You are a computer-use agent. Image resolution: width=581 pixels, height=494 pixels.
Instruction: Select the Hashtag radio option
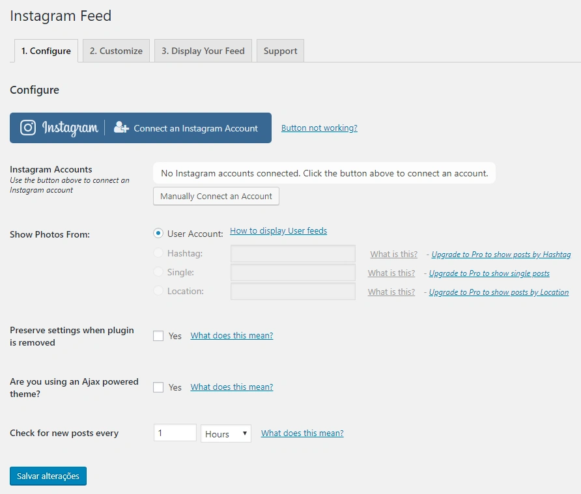[158, 253]
